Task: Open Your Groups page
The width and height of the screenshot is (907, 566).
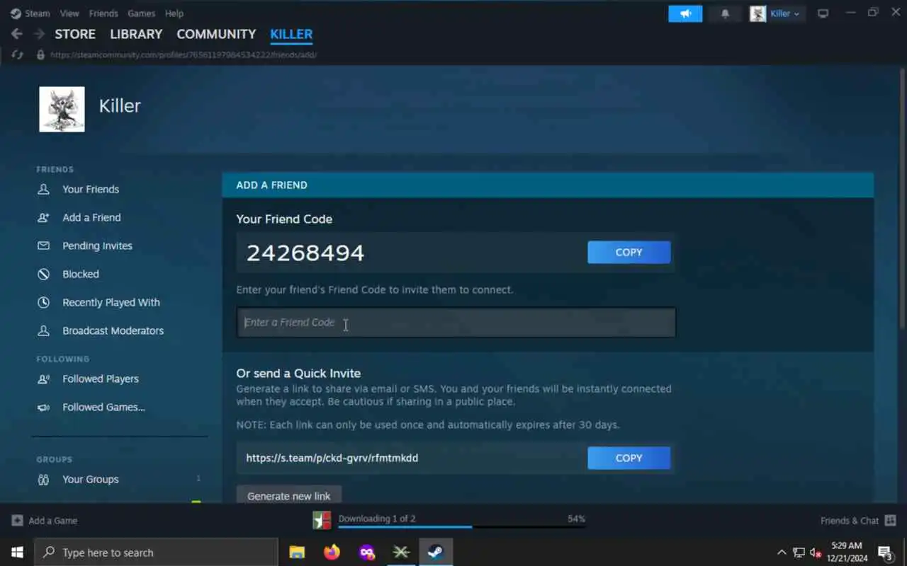Action: tap(91, 479)
